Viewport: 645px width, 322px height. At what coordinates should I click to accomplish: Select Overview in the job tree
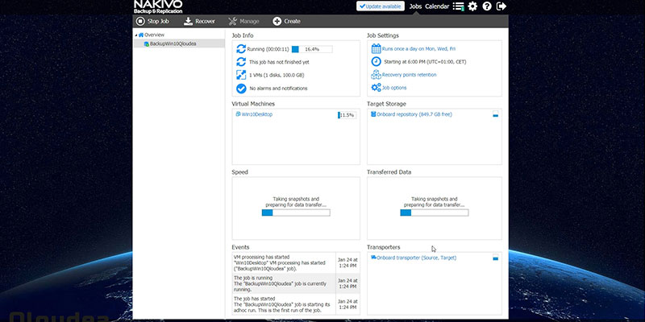coord(154,35)
